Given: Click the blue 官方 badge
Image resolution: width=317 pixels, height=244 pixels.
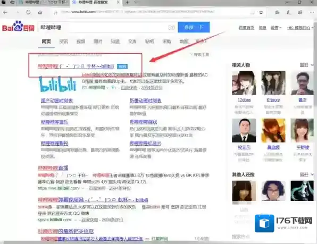Looking at the screenshot, I should (122, 66).
